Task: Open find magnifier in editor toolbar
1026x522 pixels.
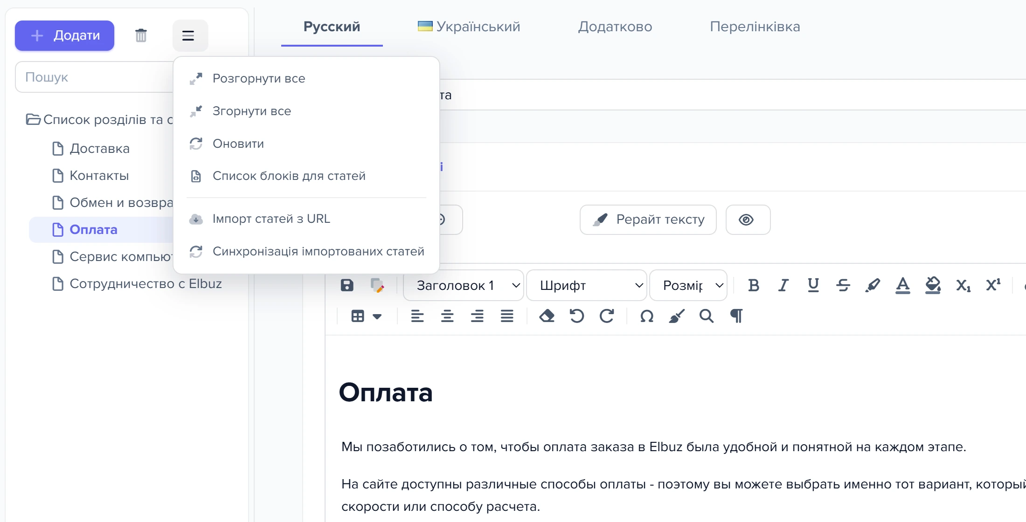Action: click(x=706, y=316)
